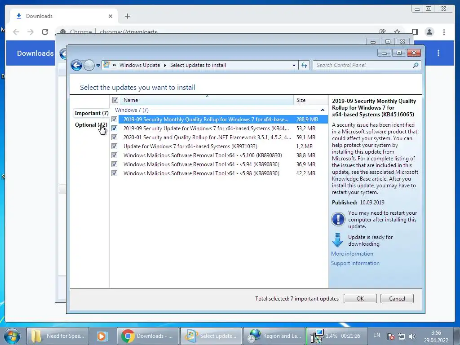Click Select updates taskbar button
This screenshot has width=460, height=345.
coord(211,336)
